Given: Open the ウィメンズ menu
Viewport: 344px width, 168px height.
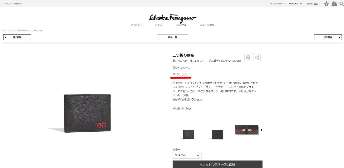Looking at the screenshot, I should 136,25.
